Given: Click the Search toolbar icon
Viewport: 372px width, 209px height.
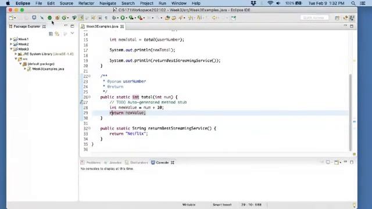Looking at the screenshot, I should pos(181,18).
